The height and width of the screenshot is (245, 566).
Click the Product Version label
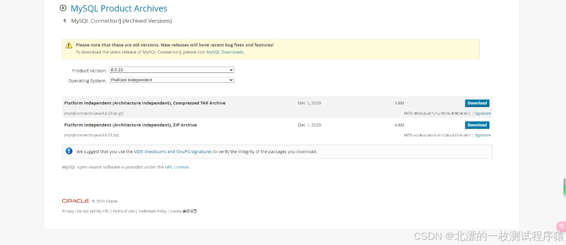tap(89, 71)
